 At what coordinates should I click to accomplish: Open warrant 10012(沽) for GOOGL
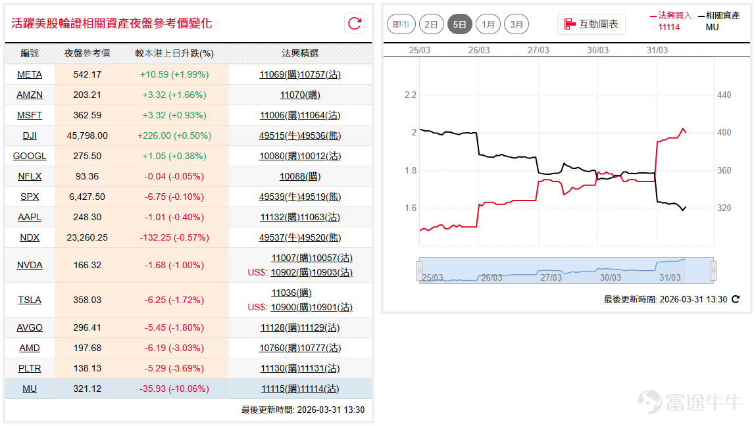pyautogui.click(x=320, y=156)
